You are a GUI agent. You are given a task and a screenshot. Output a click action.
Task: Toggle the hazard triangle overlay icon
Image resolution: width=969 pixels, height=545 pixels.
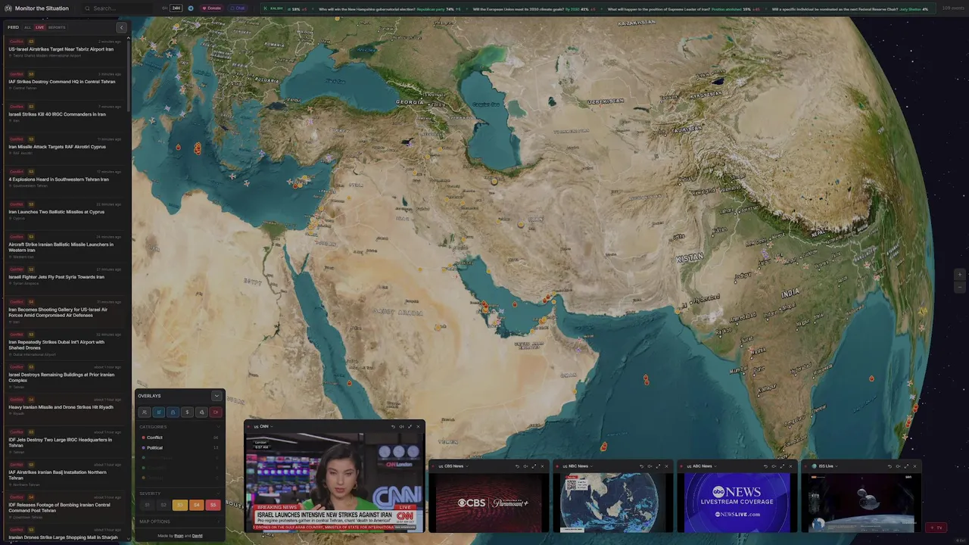pos(201,413)
